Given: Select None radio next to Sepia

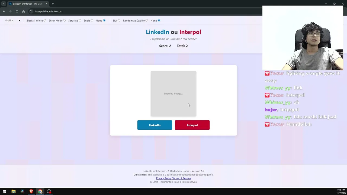Looking at the screenshot, I should 104,20.
